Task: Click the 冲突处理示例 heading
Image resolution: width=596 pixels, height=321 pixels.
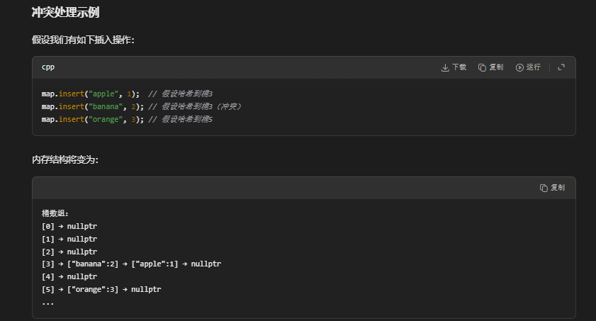Action: pyautogui.click(x=71, y=13)
